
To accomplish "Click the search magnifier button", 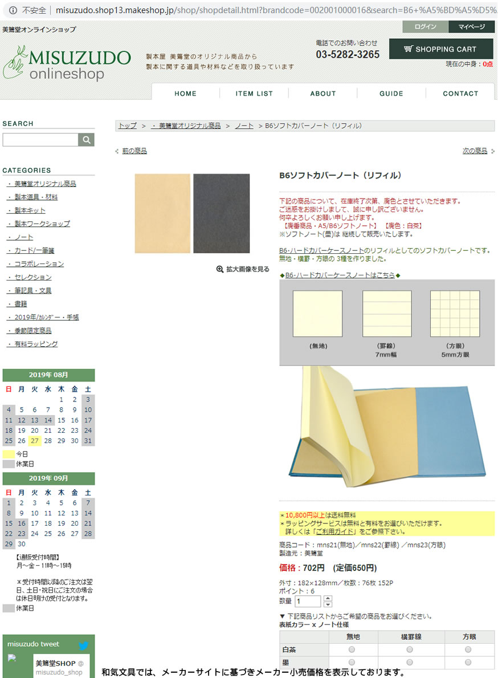I will pyautogui.click(x=87, y=140).
